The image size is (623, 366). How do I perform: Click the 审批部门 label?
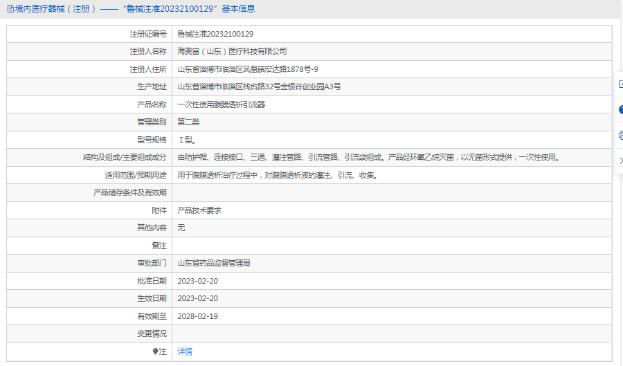click(152, 263)
